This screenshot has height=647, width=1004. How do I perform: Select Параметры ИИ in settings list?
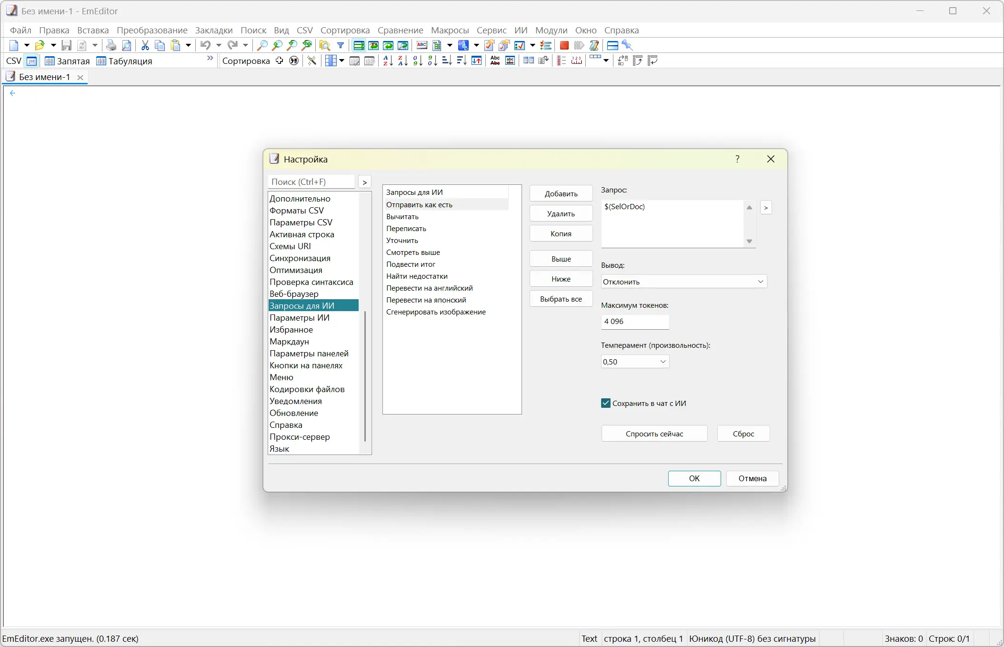(x=300, y=318)
